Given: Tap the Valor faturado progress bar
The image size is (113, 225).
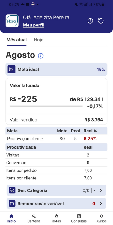Looking at the screenshot, I should click(46, 106).
